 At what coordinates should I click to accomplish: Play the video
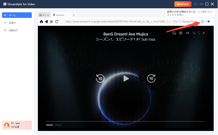pos(126,79)
